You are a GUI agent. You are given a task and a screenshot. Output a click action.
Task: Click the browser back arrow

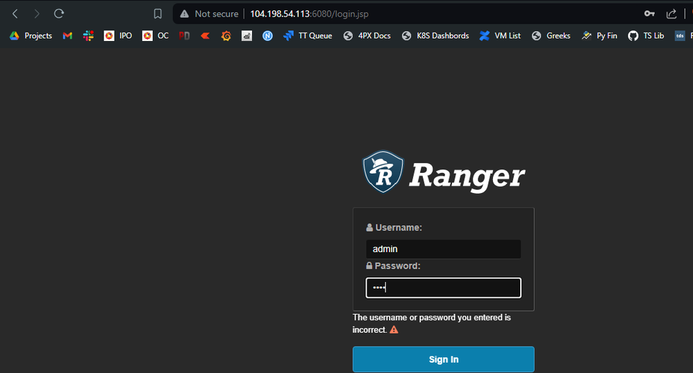15,14
